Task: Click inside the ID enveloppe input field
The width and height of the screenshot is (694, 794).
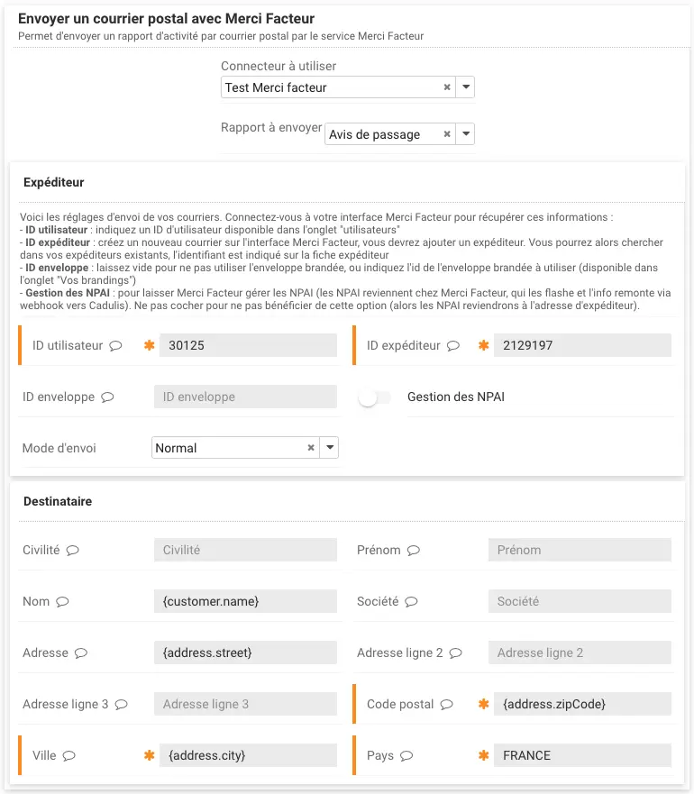Action: 245,397
